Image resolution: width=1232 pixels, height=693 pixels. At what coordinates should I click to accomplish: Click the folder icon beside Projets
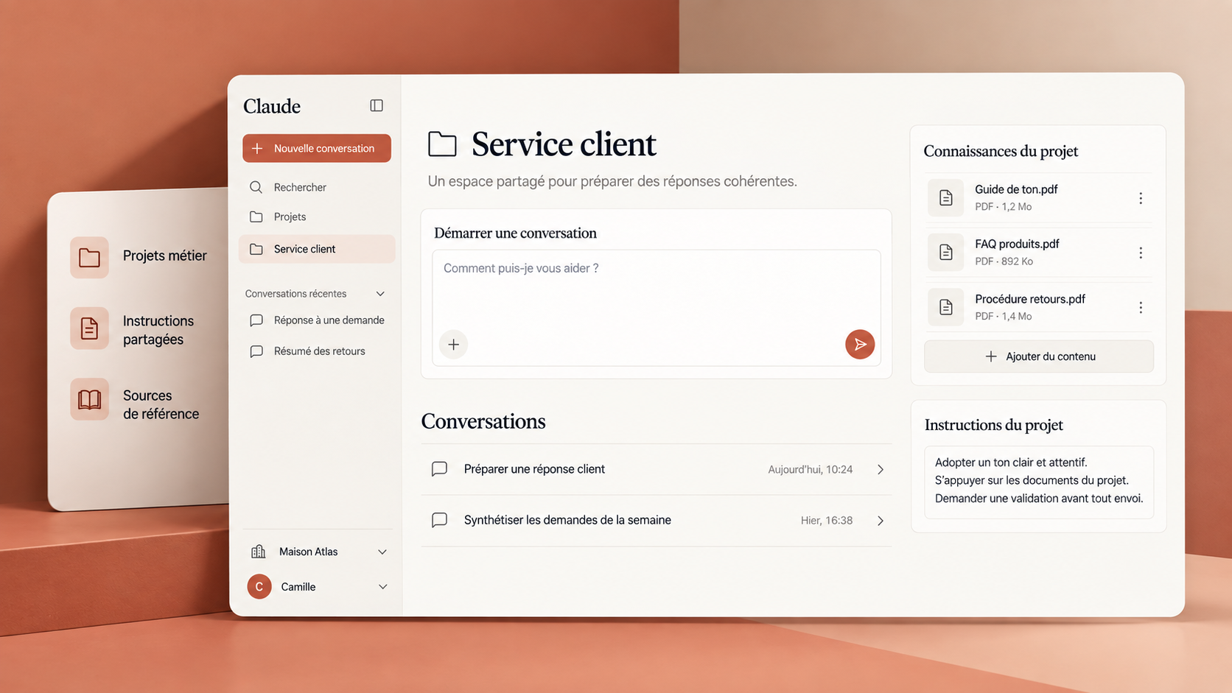click(x=256, y=217)
